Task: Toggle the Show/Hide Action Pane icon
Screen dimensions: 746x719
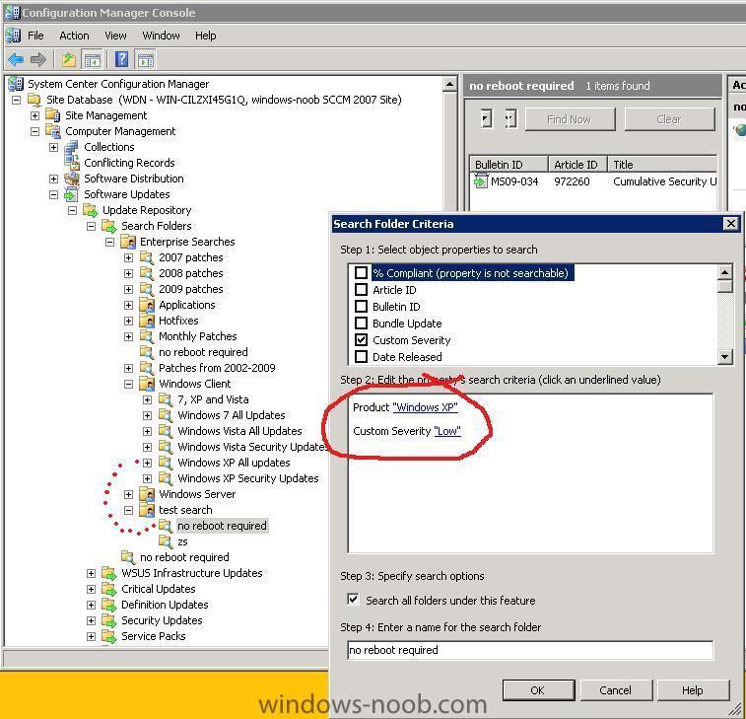Action: point(145,59)
